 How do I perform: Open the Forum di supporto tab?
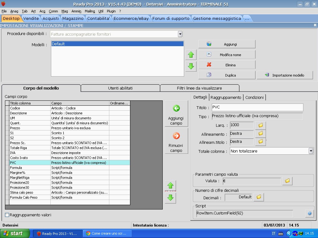point(171,18)
